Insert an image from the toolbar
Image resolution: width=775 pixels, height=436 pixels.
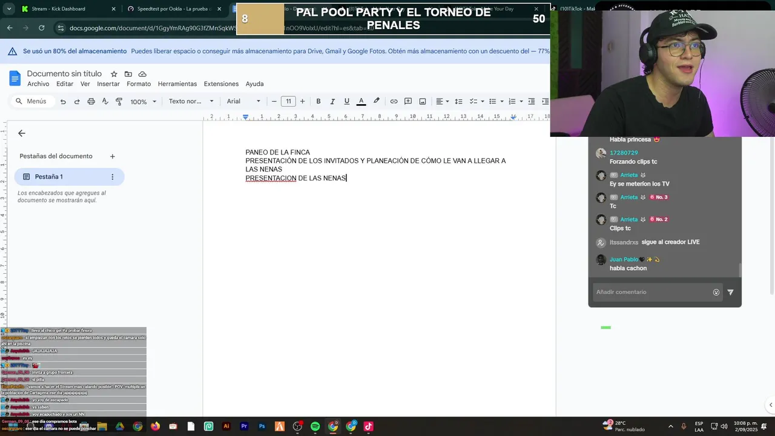(423, 102)
